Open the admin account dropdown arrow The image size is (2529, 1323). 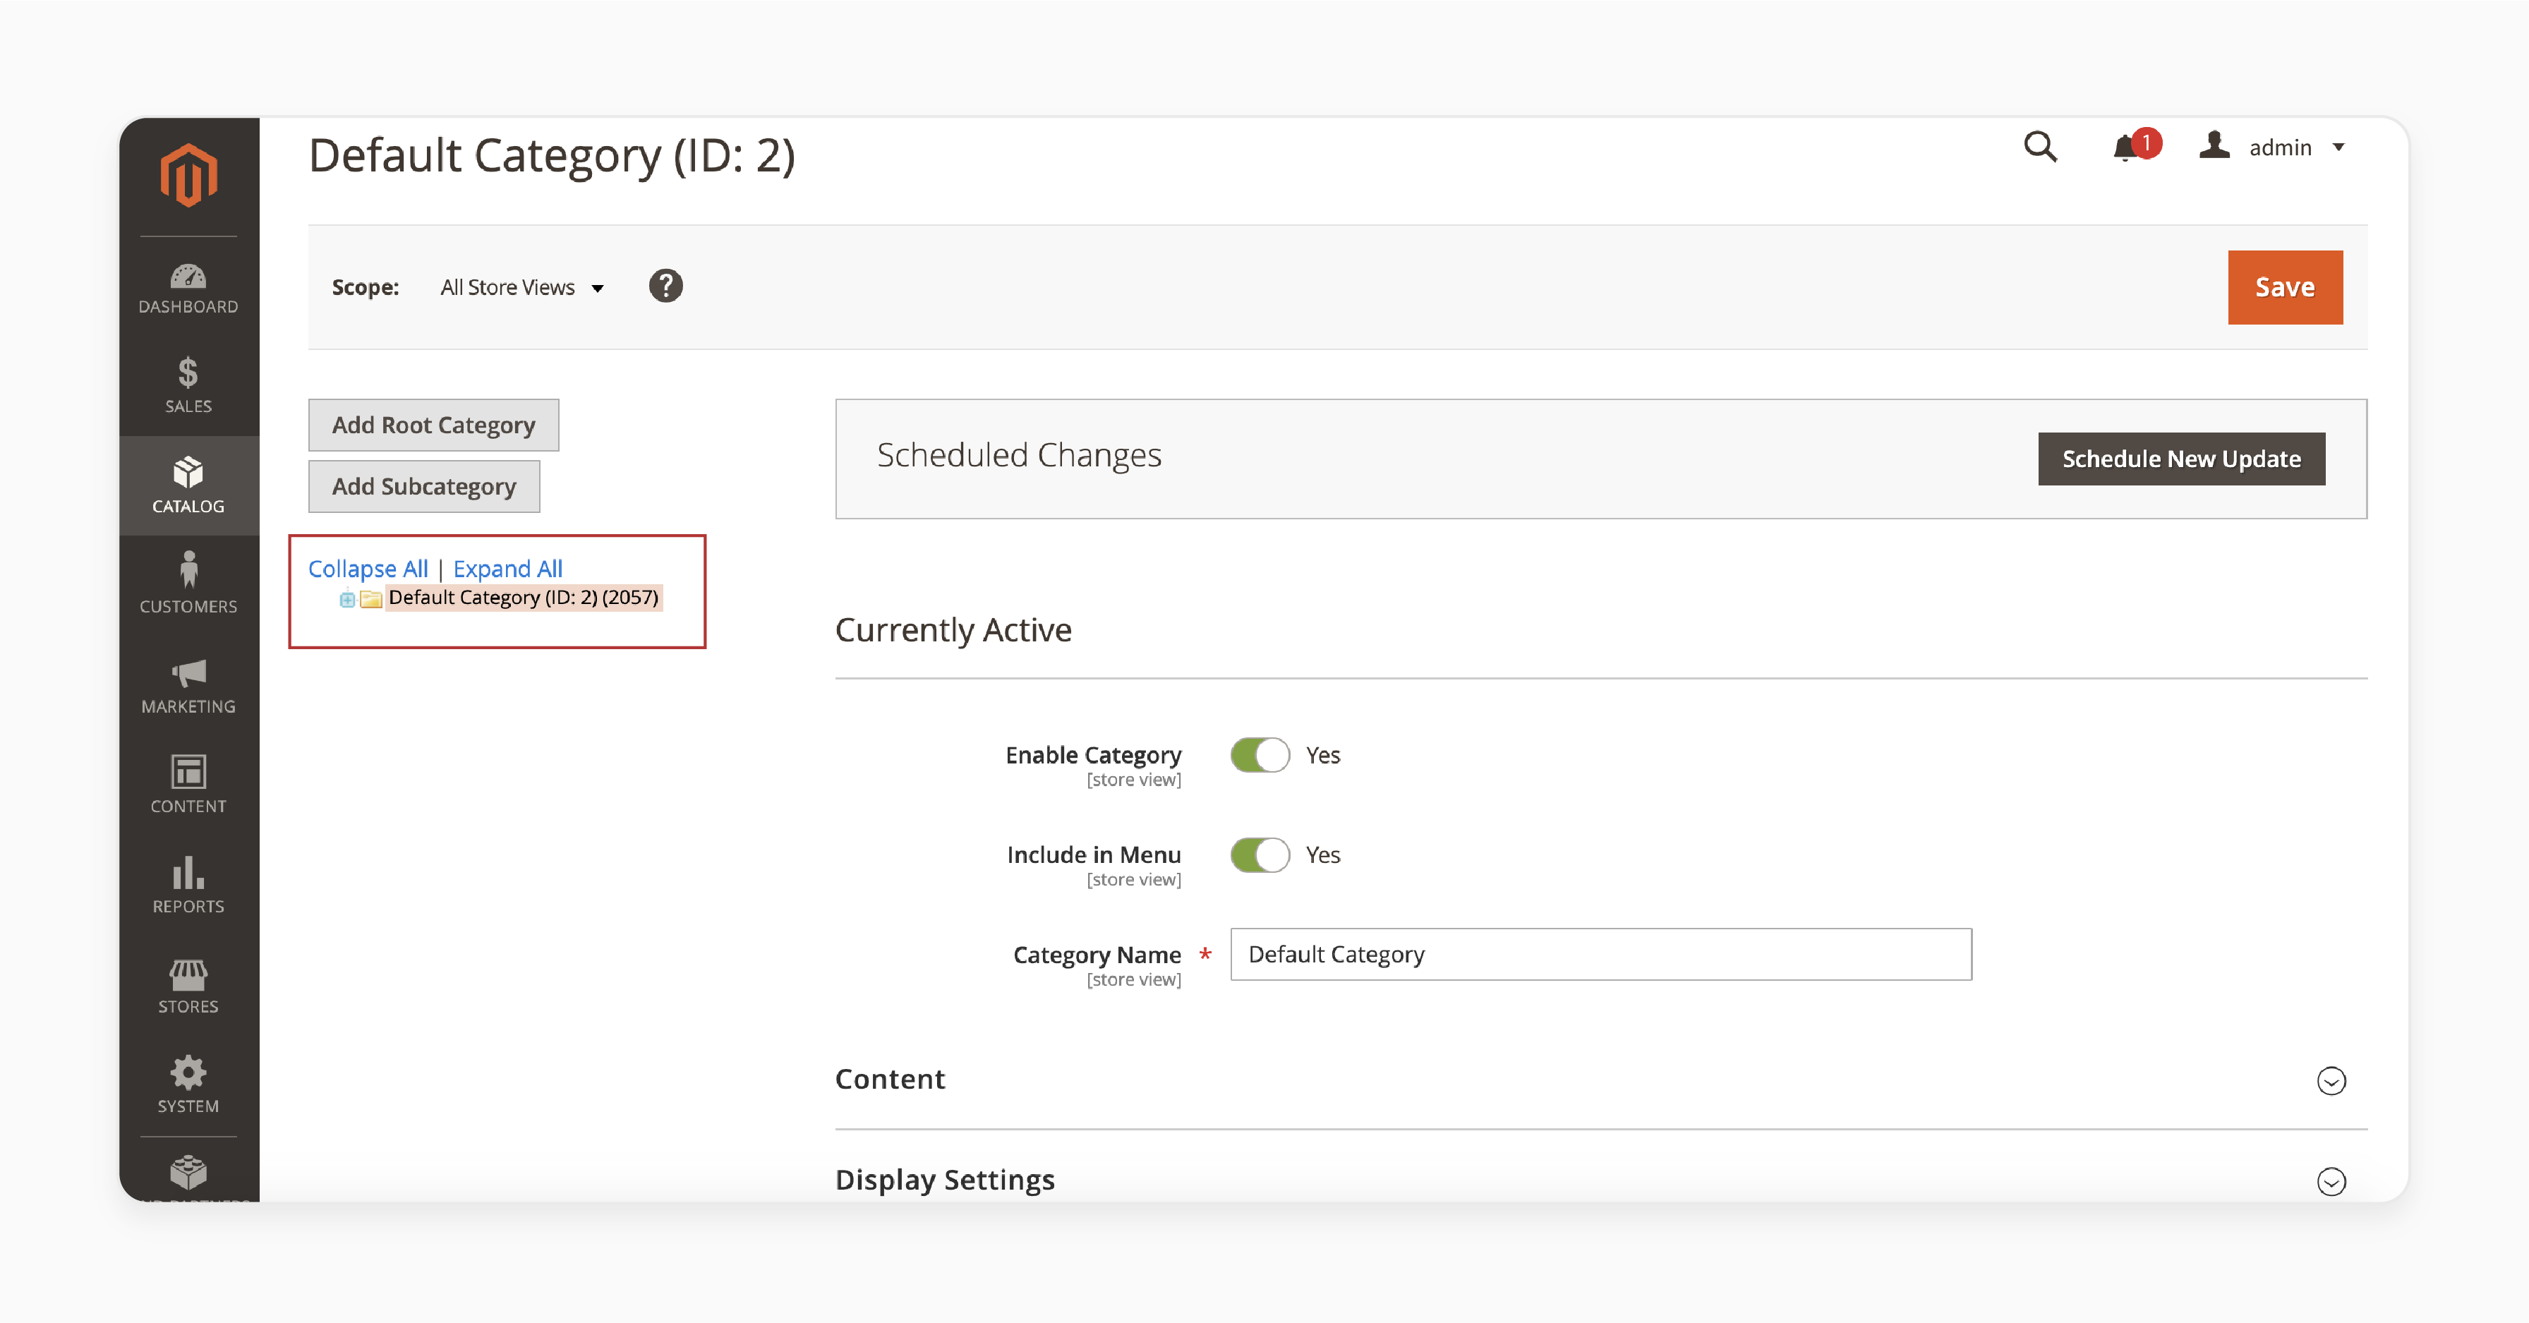tap(2338, 147)
